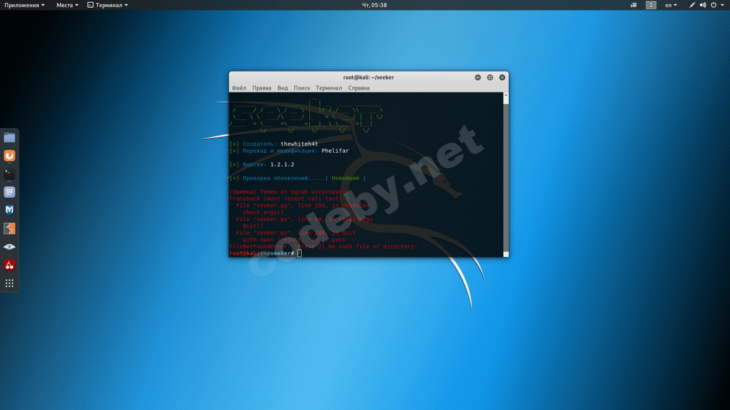The image size is (730, 410).
Task: Minimize the terminal window
Action: click(478, 77)
